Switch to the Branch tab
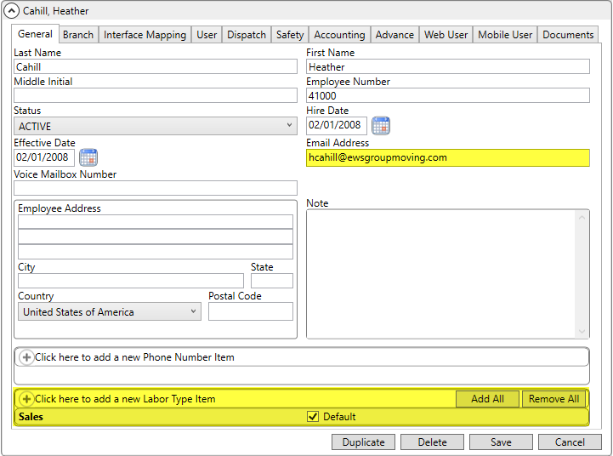 78,35
